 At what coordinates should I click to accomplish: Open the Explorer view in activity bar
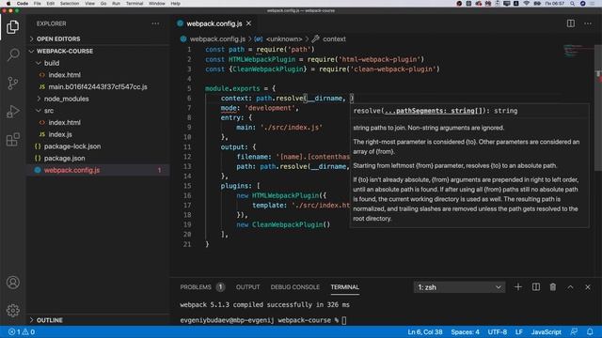pos(12,27)
